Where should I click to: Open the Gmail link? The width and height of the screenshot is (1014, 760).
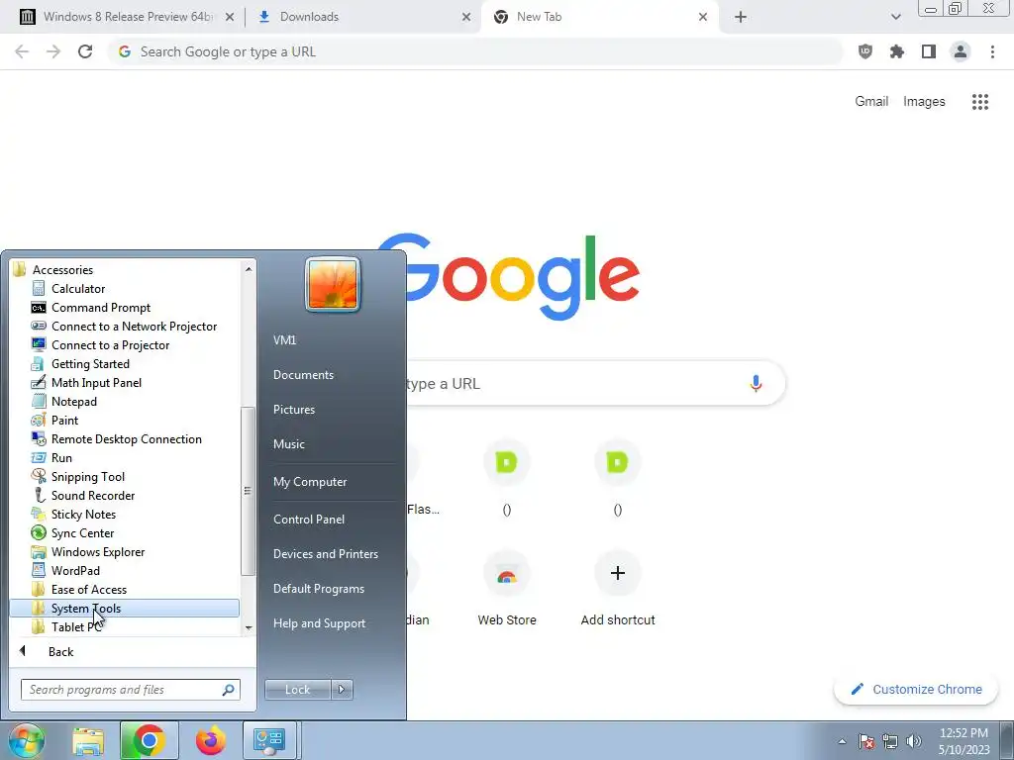coord(871,102)
